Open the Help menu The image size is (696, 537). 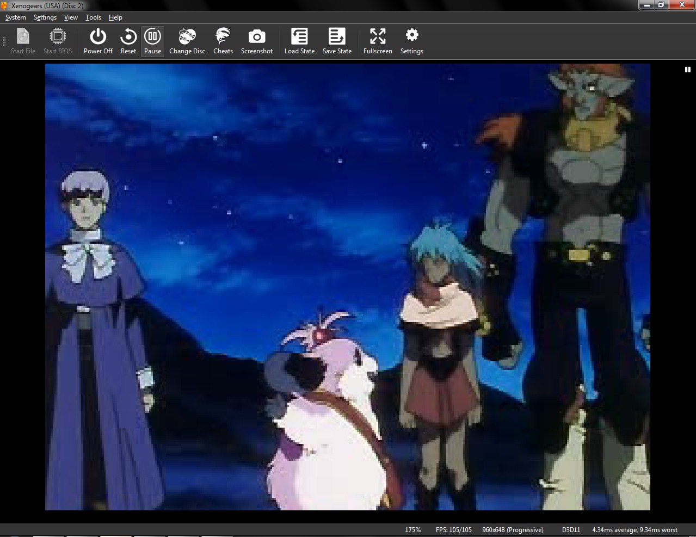(x=115, y=17)
